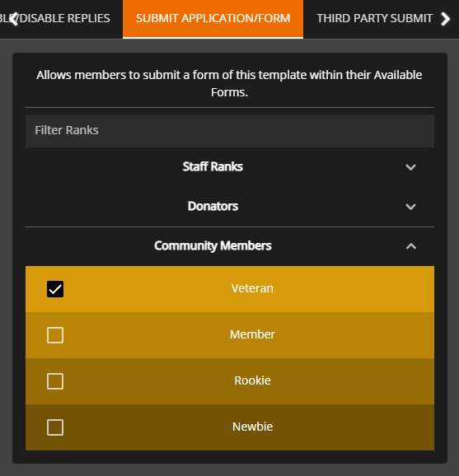The width and height of the screenshot is (459, 476).
Task: Uncheck the Veteran checkbox
Action: [x=55, y=289]
